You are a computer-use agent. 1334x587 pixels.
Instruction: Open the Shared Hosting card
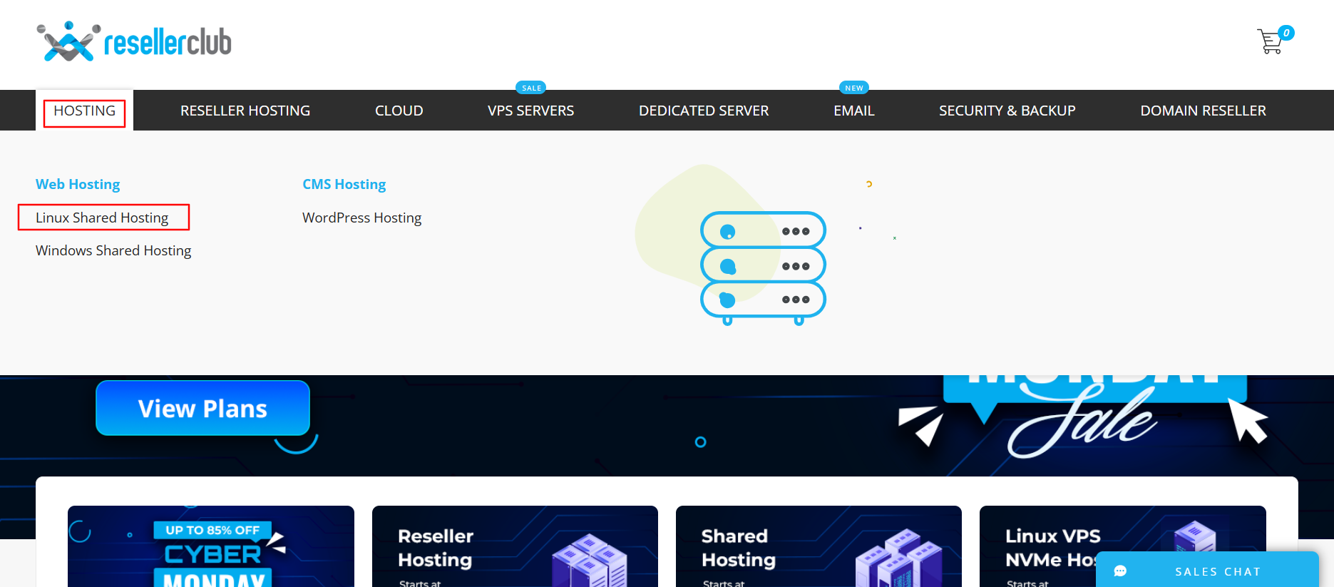(819, 546)
